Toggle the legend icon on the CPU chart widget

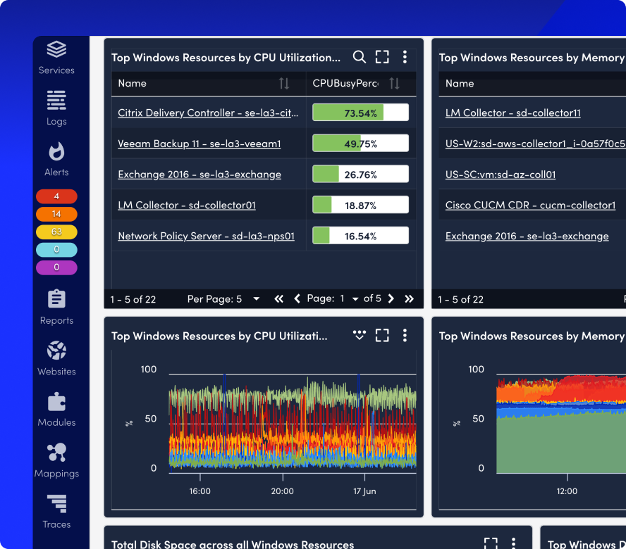pos(360,335)
